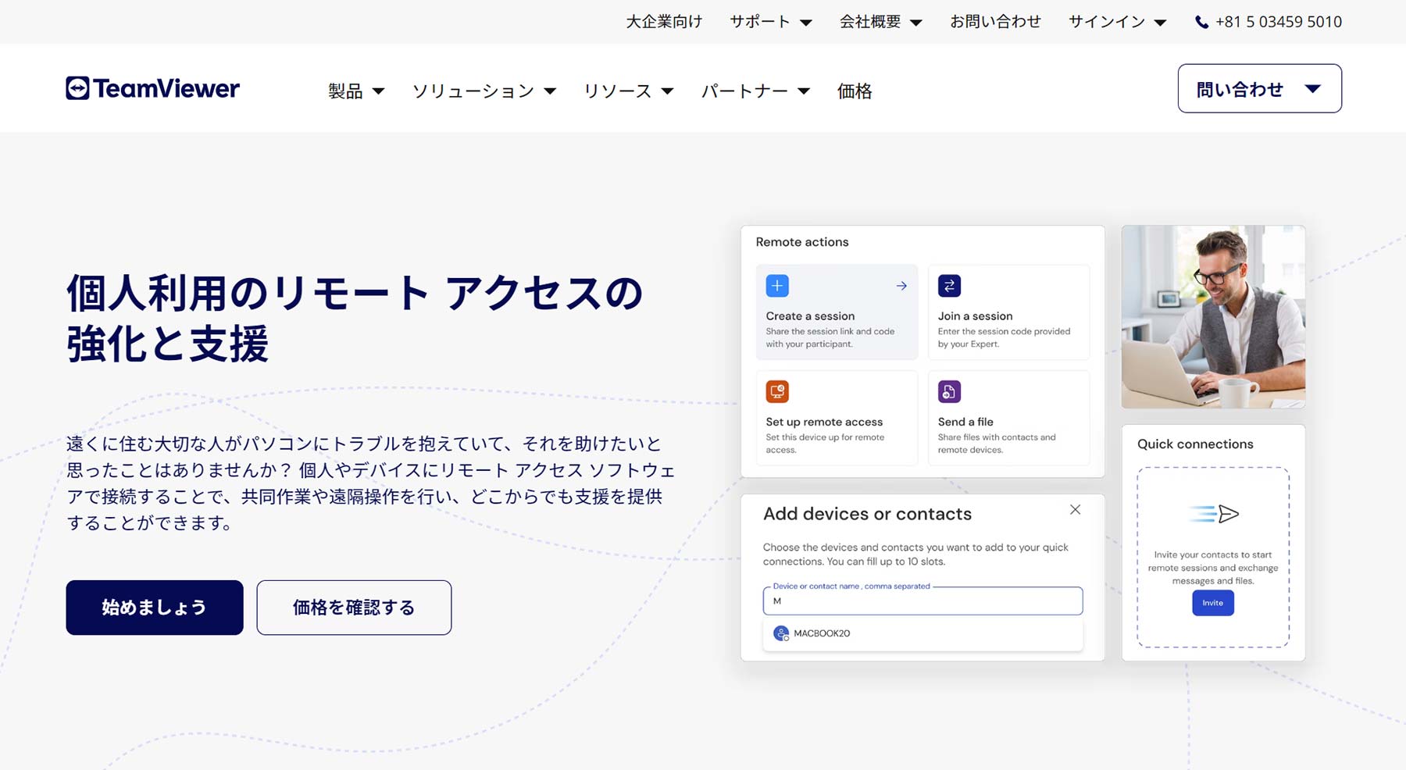1406x770 pixels.
Task: Click the paper plane icon in Quick connections
Action: point(1213,513)
